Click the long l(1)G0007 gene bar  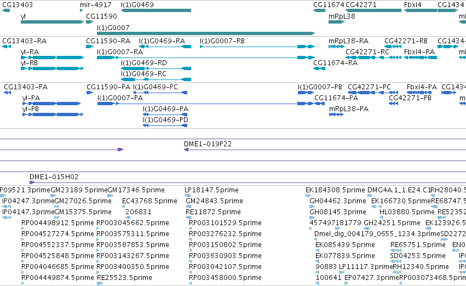click(206, 33)
